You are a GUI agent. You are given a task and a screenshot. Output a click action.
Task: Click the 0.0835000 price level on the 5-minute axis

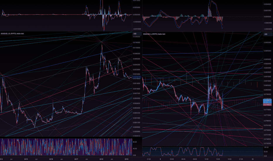pyautogui.click(x=267, y=59)
